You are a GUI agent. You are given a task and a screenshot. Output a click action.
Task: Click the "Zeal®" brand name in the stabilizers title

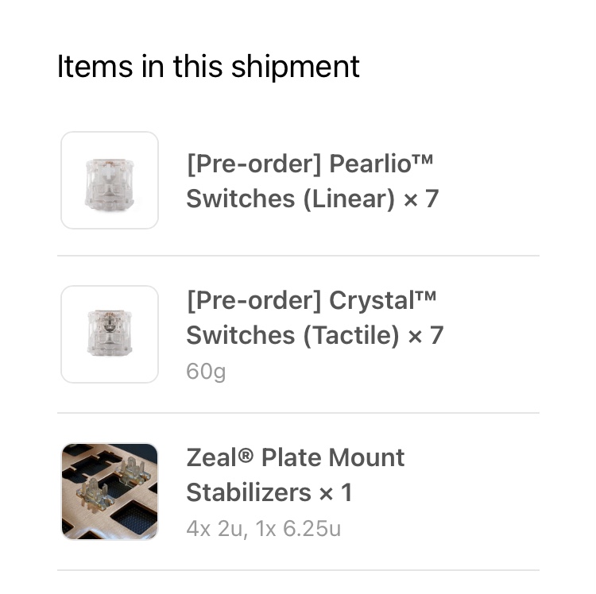click(x=219, y=457)
